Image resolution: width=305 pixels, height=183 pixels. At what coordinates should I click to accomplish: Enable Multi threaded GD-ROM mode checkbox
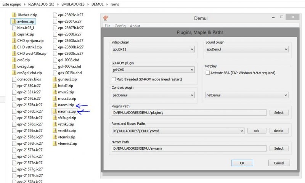click(114, 79)
